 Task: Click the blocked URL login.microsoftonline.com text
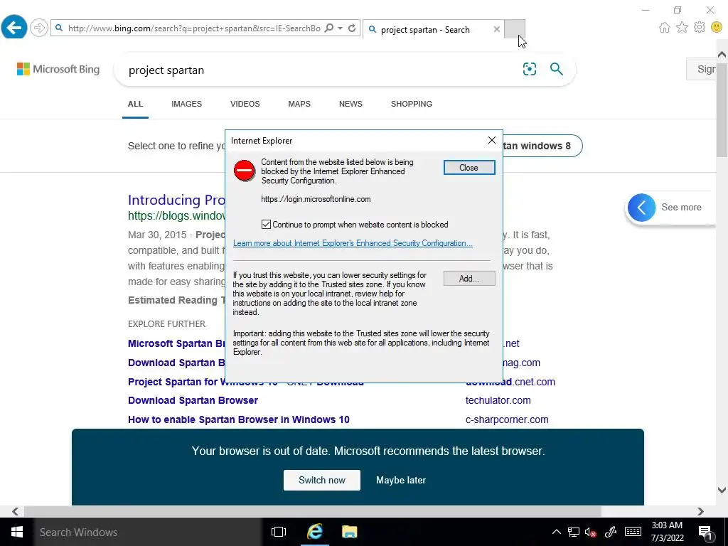point(316,199)
